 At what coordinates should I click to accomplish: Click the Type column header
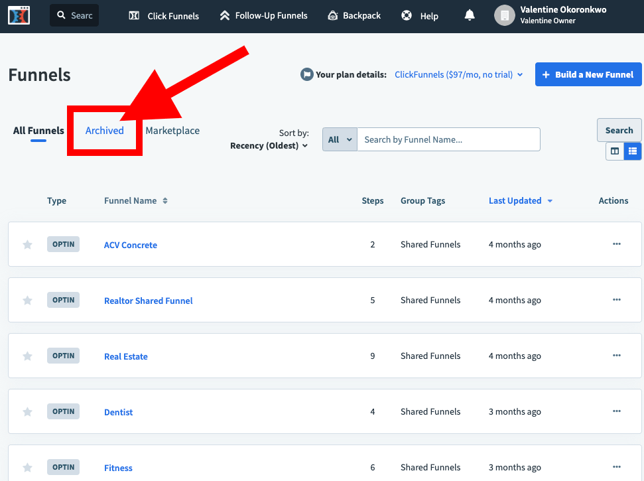56,201
